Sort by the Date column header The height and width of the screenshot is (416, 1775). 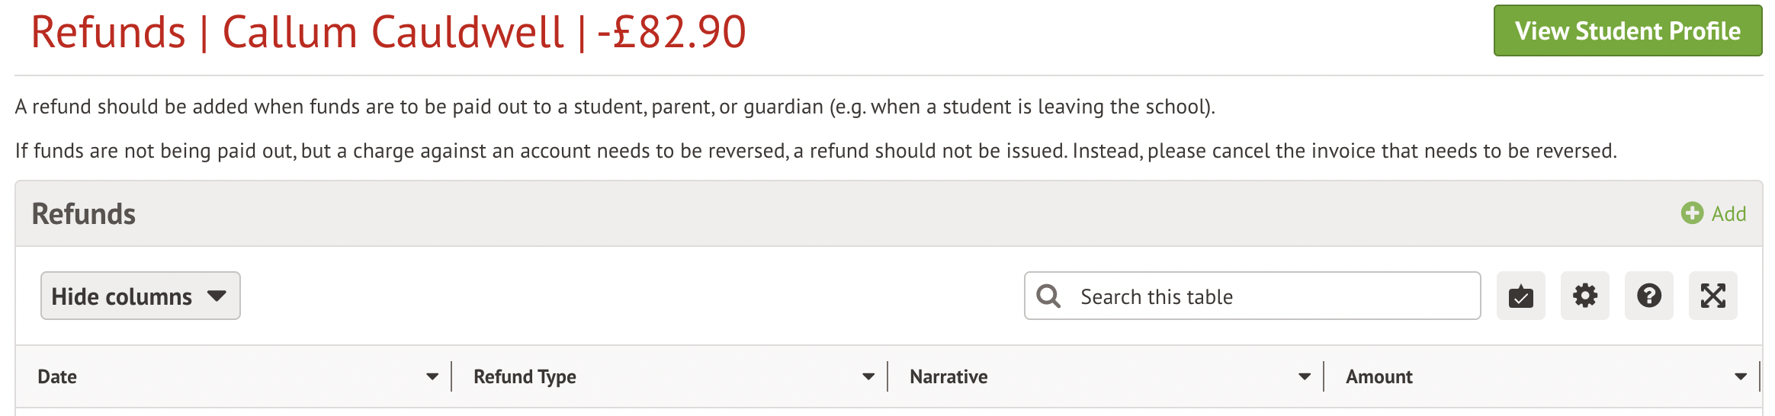tap(58, 377)
